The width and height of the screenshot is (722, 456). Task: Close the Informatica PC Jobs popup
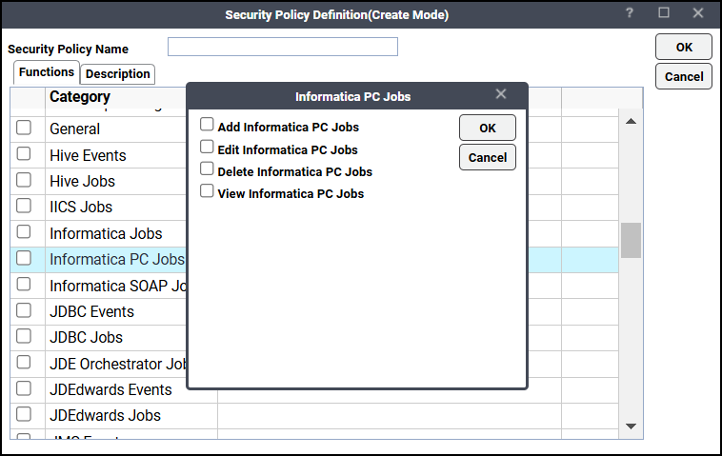(501, 94)
